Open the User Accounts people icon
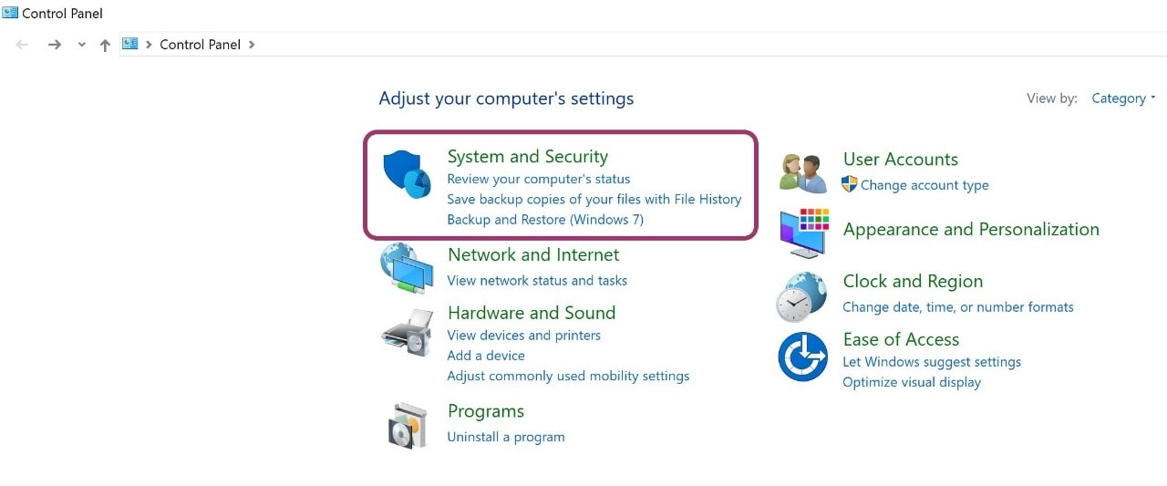This screenshot has height=486, width=1167. [803, 172]
